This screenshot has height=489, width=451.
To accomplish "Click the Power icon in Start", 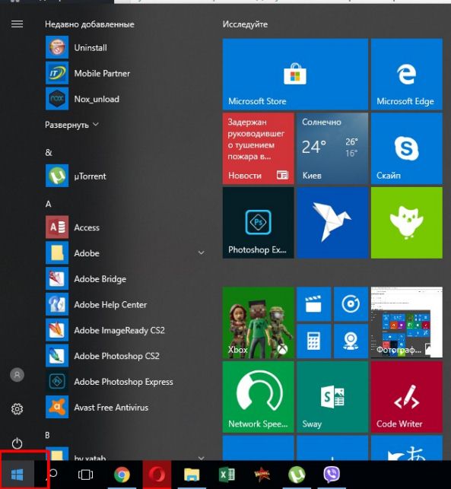I will (17, 443).
